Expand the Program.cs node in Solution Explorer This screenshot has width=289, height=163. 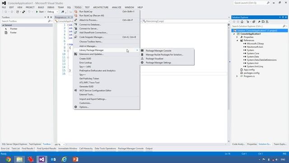237,76
